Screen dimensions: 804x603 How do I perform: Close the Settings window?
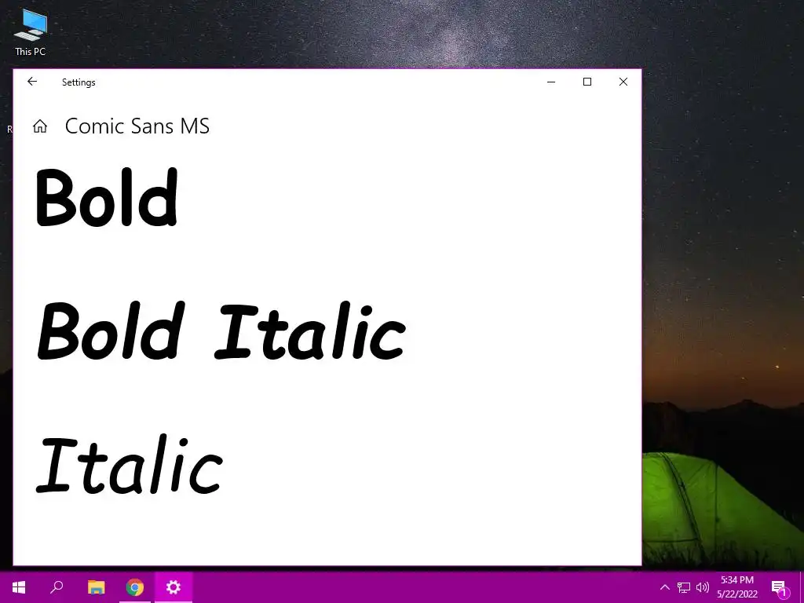623,82
